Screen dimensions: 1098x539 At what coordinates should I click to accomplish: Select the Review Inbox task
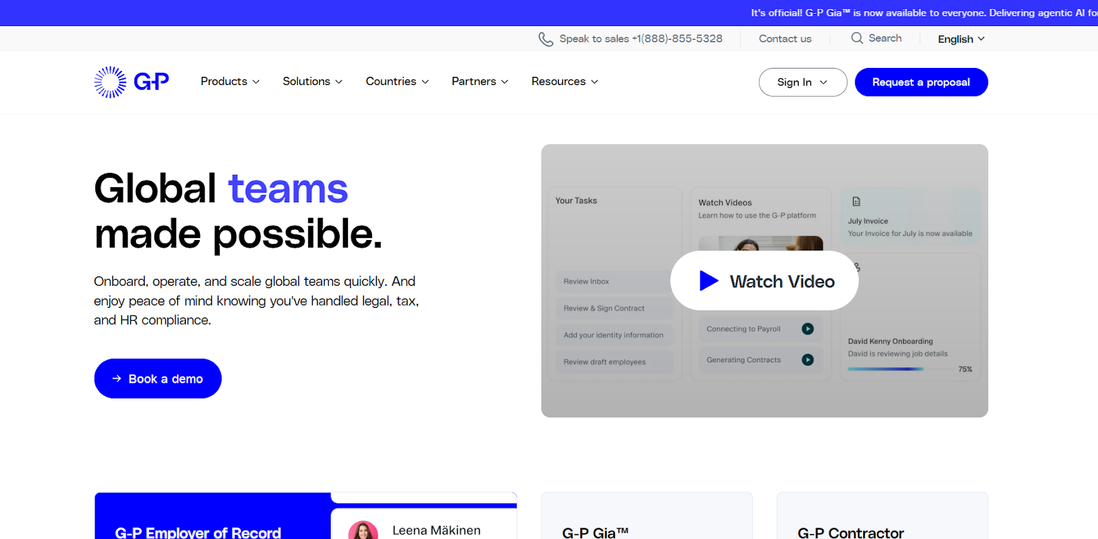point(614,281)
